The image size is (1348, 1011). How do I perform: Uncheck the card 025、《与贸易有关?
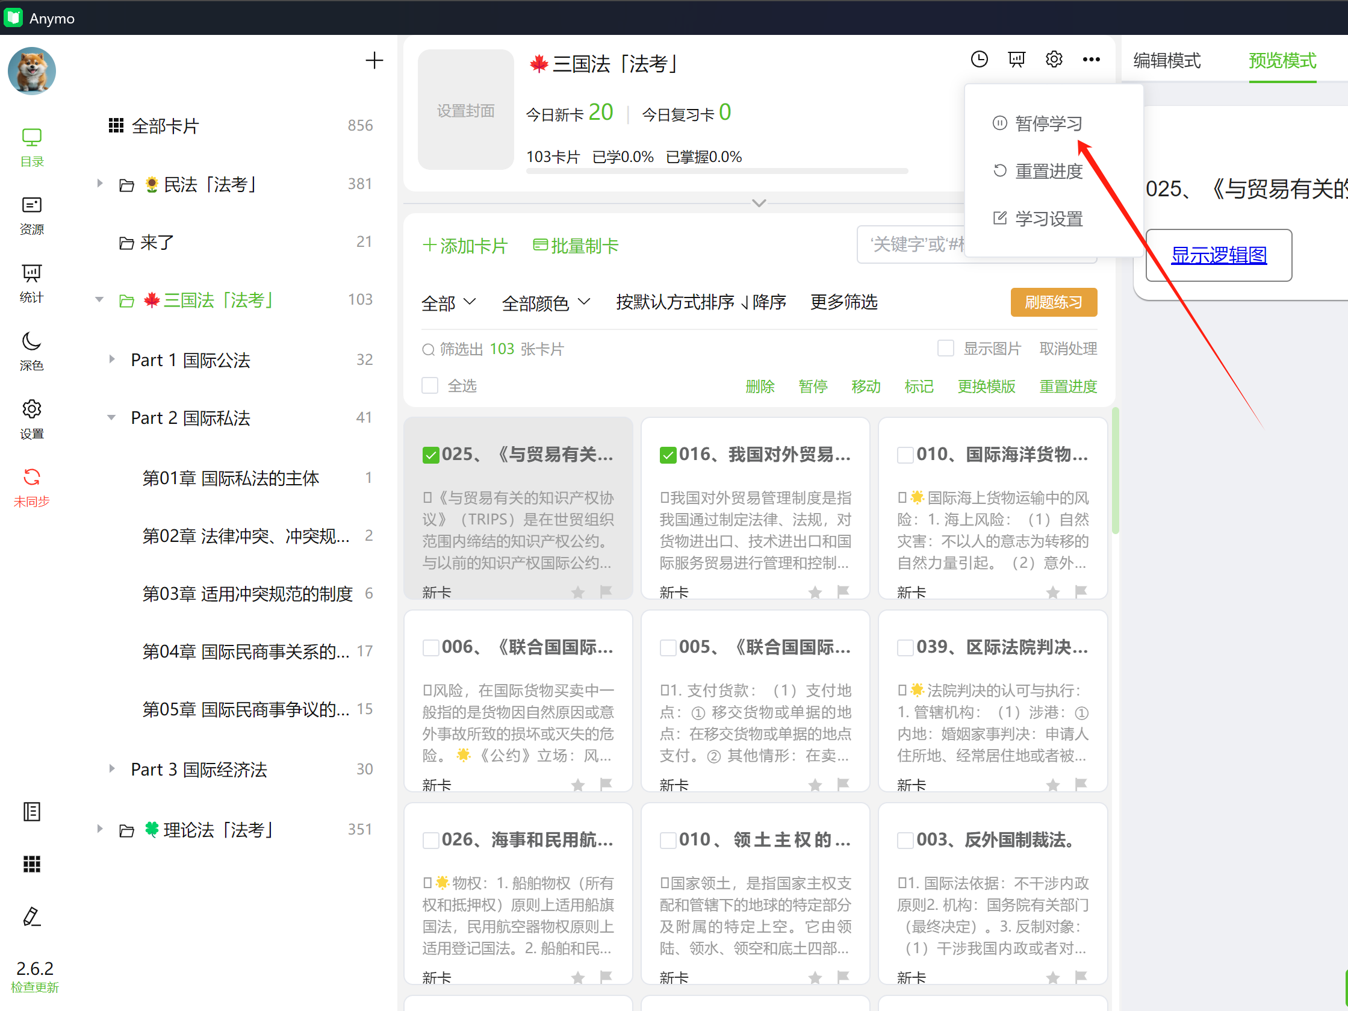[431, 455]
